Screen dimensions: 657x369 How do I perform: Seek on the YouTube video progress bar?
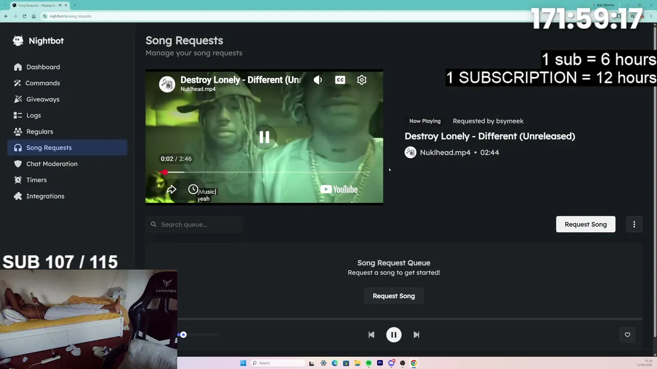pos(264,173)
